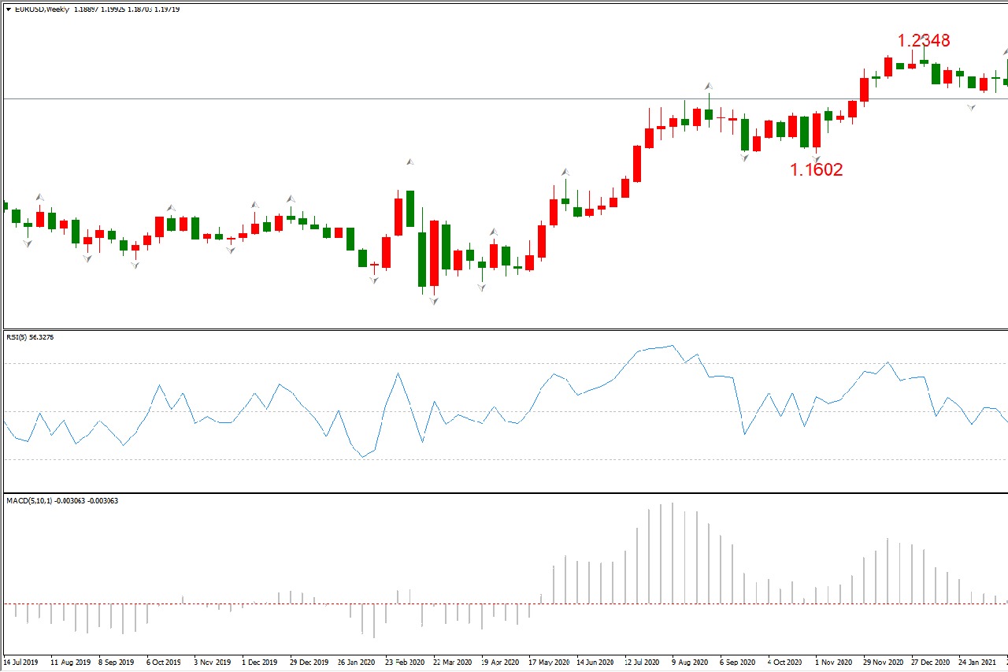Click the 23 Feb 2020 date on time axis
The height and width of the screenshot is (672, 1008).
(405, 663)
